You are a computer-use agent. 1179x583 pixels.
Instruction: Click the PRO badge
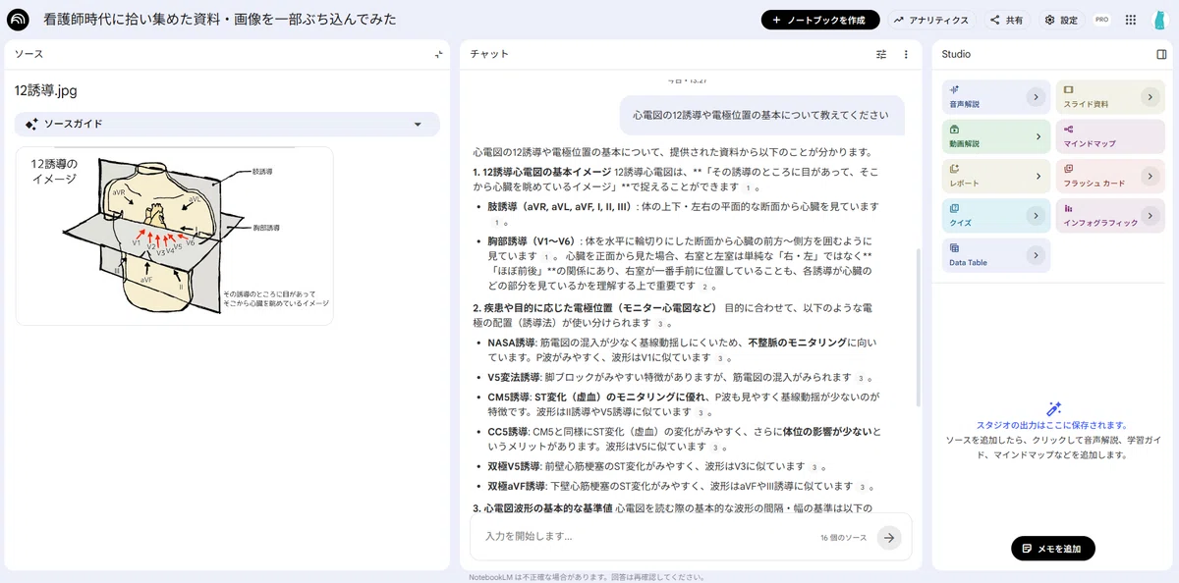[1101, 20]
